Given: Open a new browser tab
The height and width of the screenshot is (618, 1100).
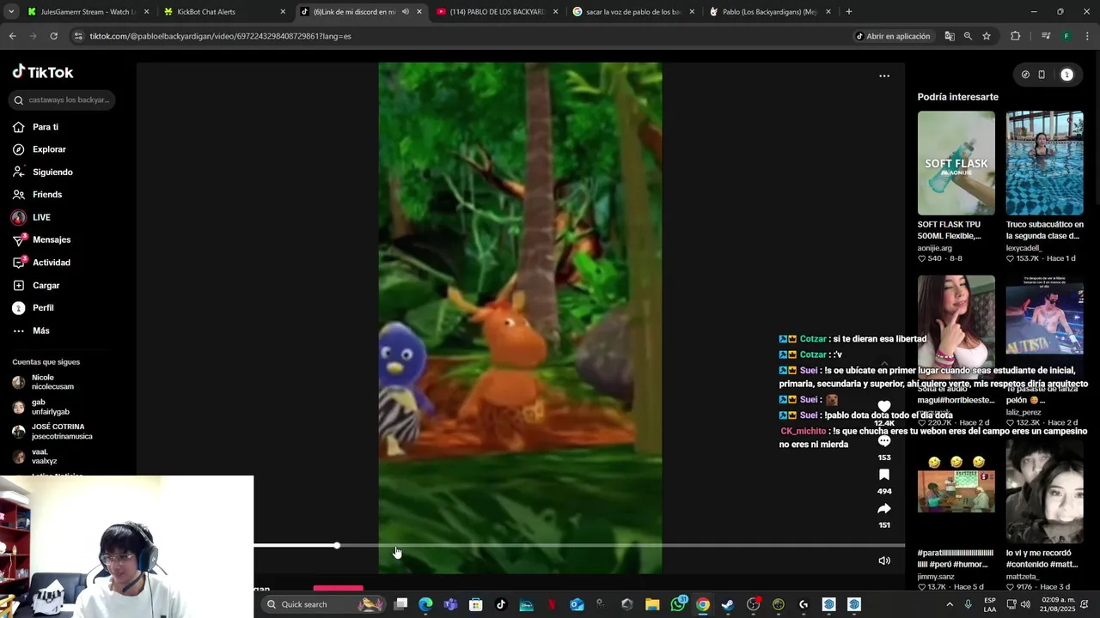Looking at the screenshot, I should tap(849, 12).
